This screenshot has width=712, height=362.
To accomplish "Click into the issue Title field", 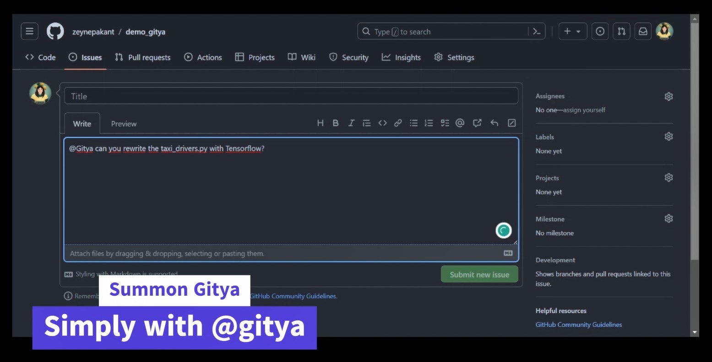I will pos(291,96).
